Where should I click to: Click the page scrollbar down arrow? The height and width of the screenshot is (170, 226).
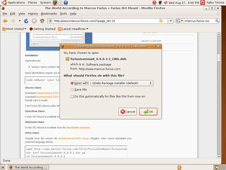pos(219,156)
